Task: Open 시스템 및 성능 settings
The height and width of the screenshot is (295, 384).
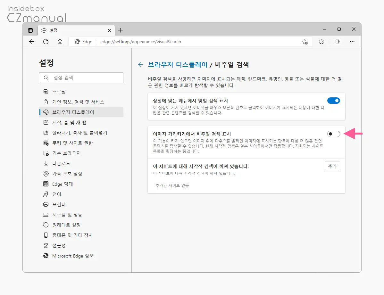Action: point(81,215)
